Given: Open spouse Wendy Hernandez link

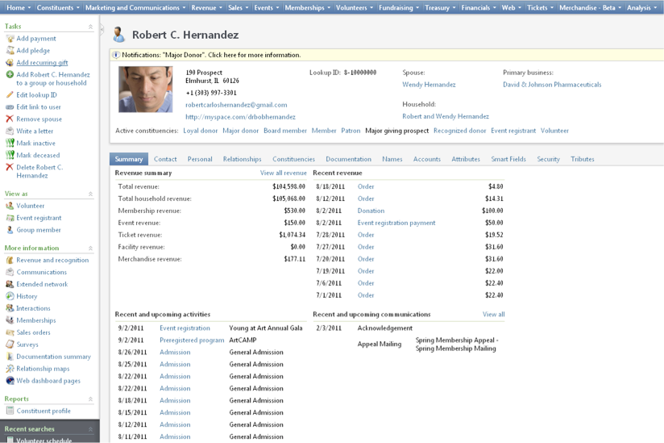Looking at the screenshot, I should [x=429, y=85].
